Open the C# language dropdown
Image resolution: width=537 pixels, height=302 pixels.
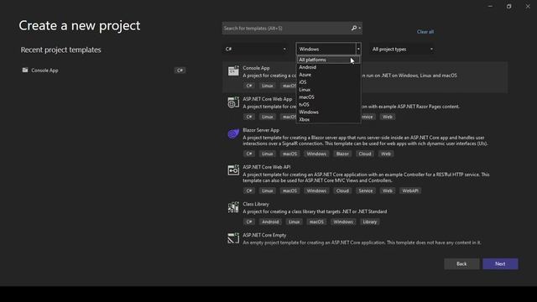click(255, 49)
